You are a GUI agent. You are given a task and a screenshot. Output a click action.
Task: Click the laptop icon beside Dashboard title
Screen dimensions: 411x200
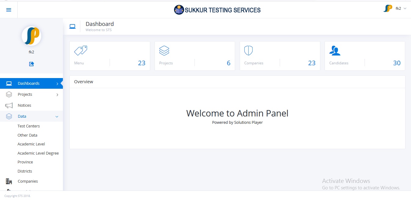[72, 27]
